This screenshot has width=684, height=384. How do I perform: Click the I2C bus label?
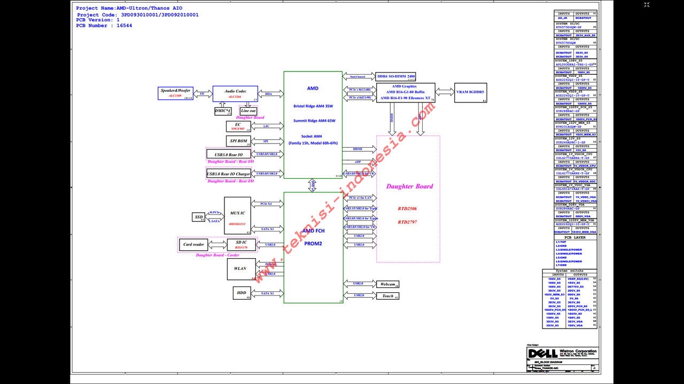203,94
